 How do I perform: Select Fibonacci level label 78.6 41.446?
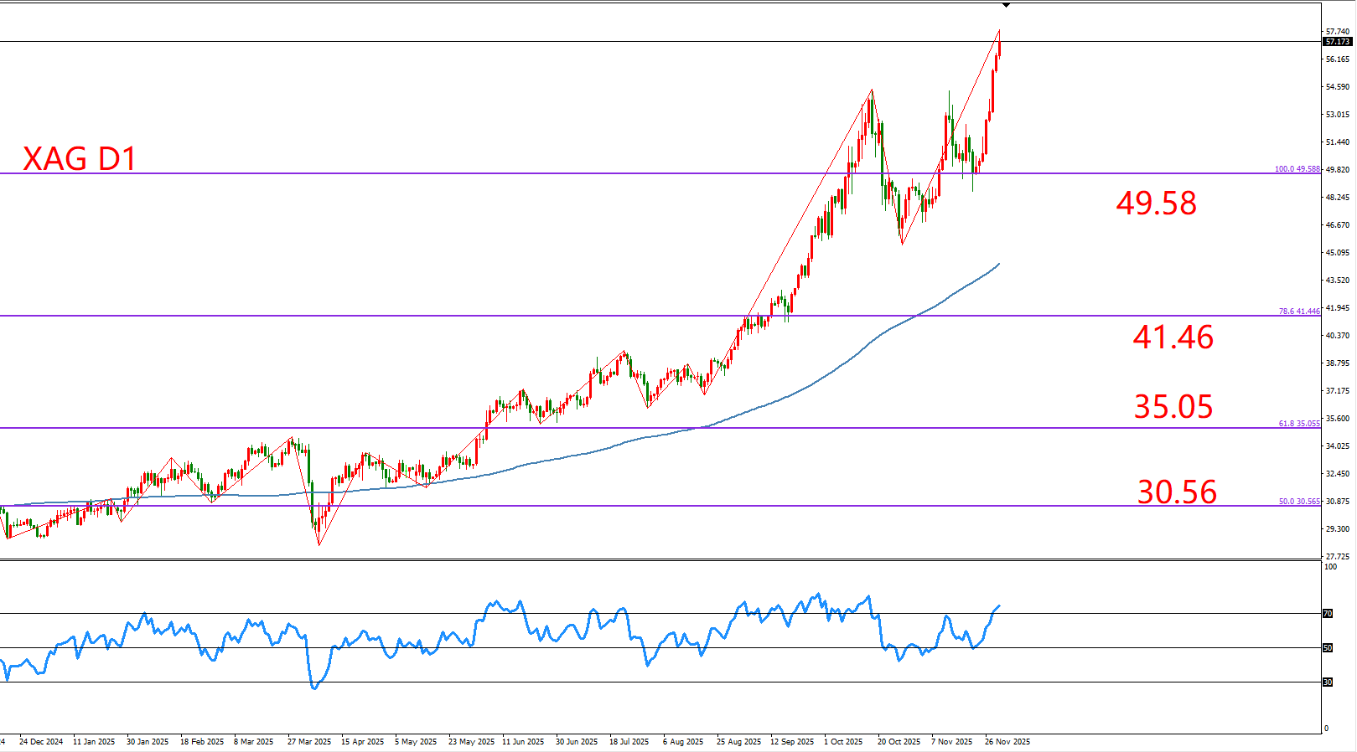[1298, 312]
